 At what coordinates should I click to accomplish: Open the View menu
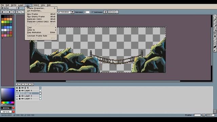coord(43,5)
